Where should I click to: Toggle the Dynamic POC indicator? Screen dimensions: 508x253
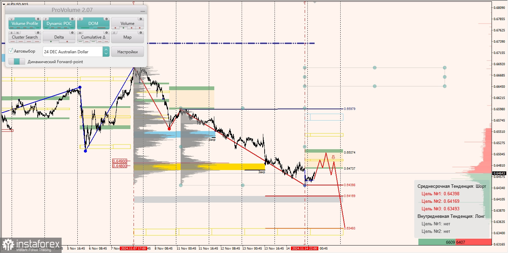pos(59,24)
